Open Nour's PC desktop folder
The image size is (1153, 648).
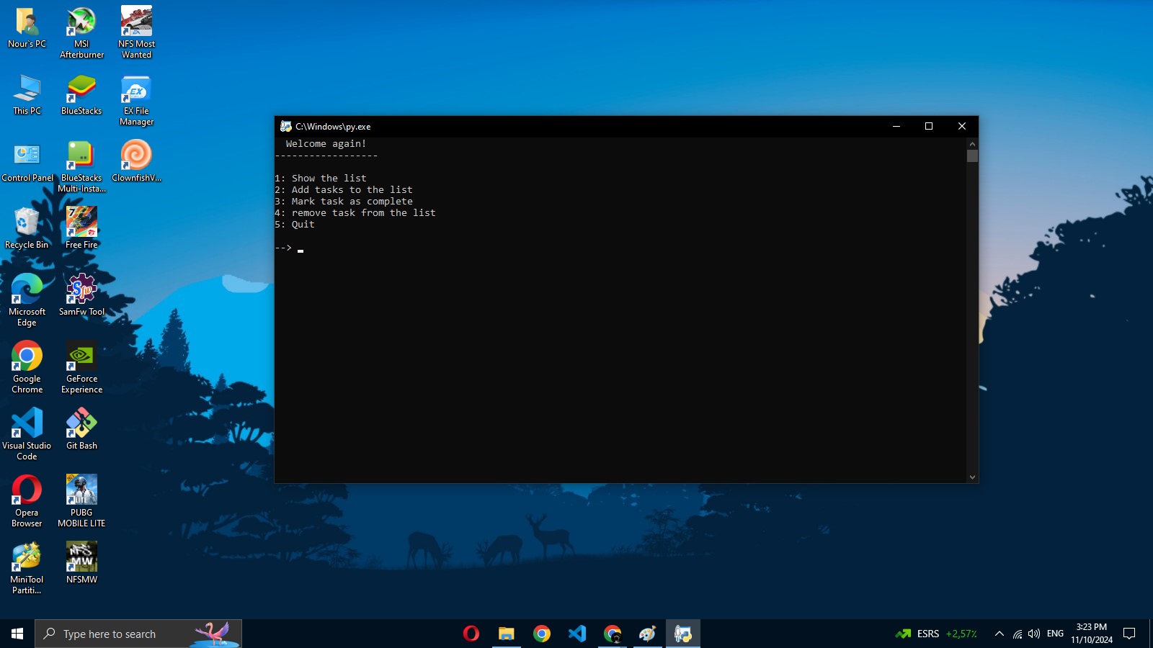(x=27, y=29)
